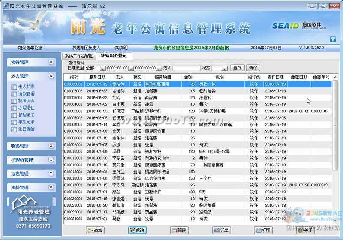Open 老人档案 in the sidebar
The image size is (343, 240).
(x=26, y=87)
